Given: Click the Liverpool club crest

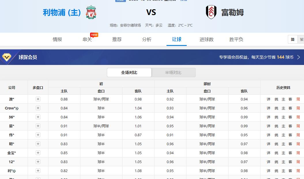Looking at the screenshot, I should point(91,12).
